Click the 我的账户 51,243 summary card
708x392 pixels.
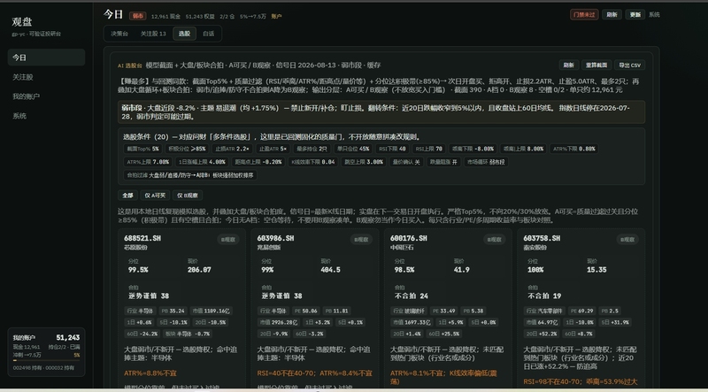coord(46,352)
